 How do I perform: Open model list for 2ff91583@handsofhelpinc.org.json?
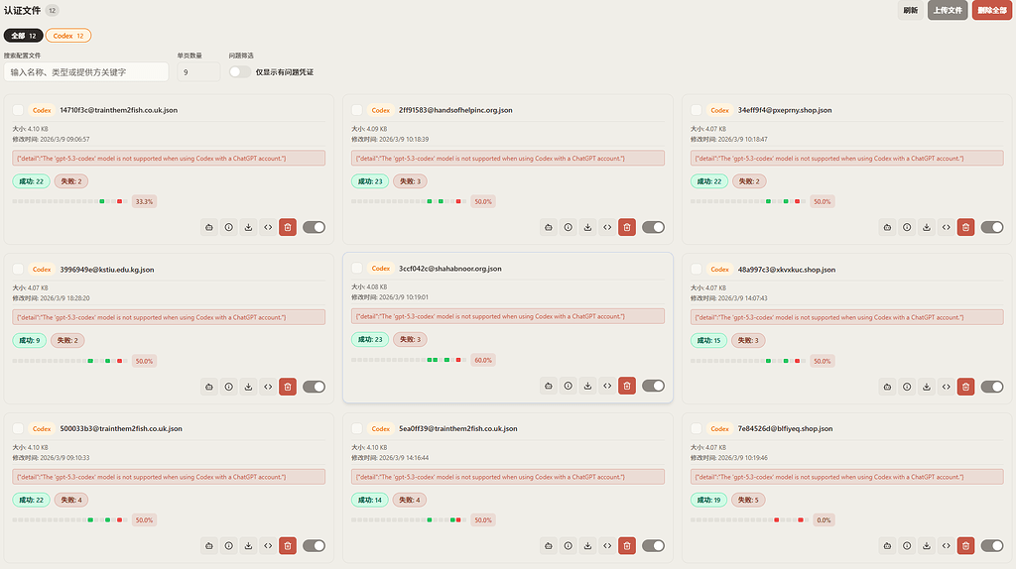coord(548,227)
